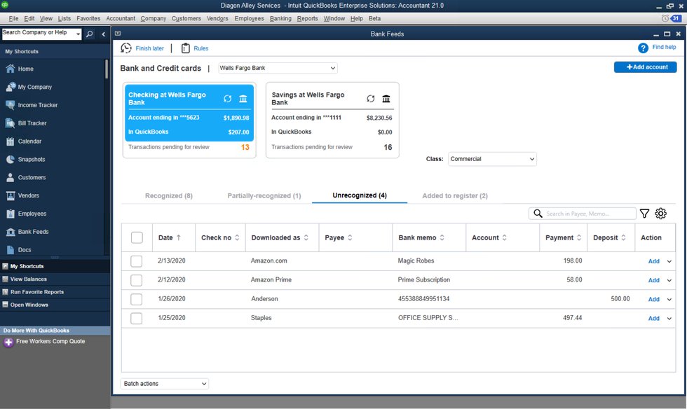Open the Rules clipboard icon

tap(186, 48)
